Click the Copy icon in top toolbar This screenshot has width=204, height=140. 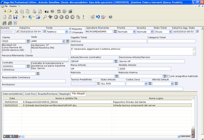[x=22, y=11]
